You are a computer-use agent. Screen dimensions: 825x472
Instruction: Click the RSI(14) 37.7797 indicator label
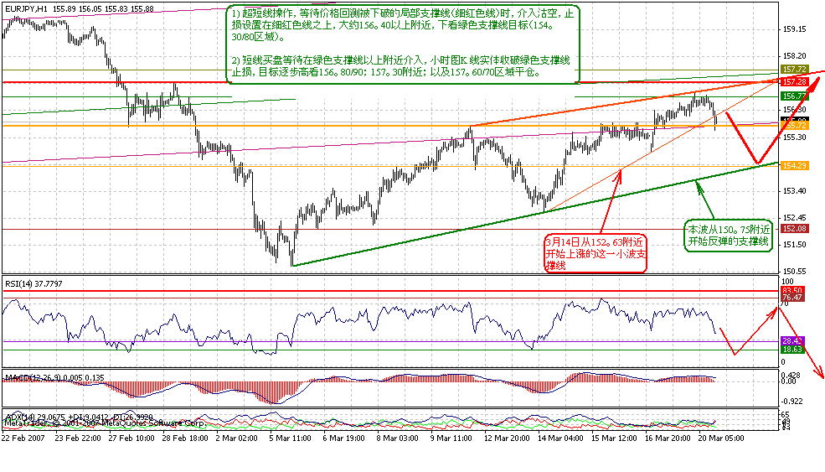tap(34, 283)
